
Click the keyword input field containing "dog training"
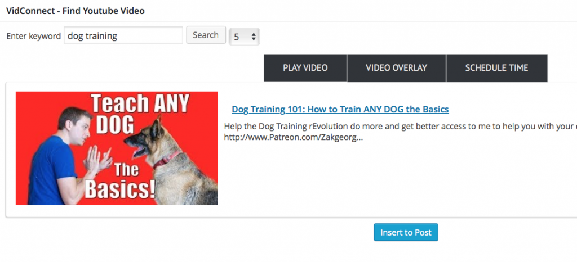click(123, 35)
